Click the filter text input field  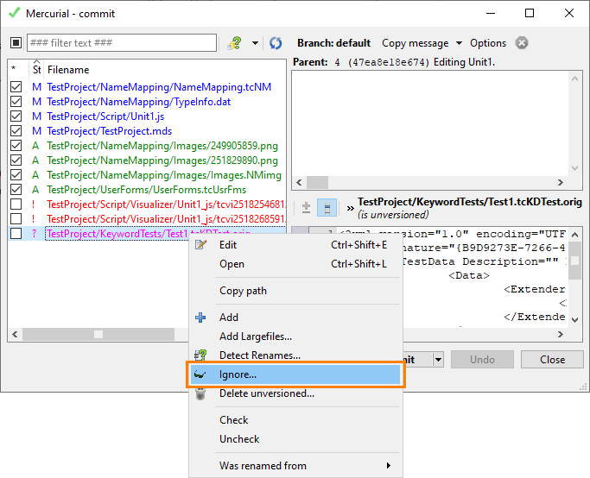121,43
